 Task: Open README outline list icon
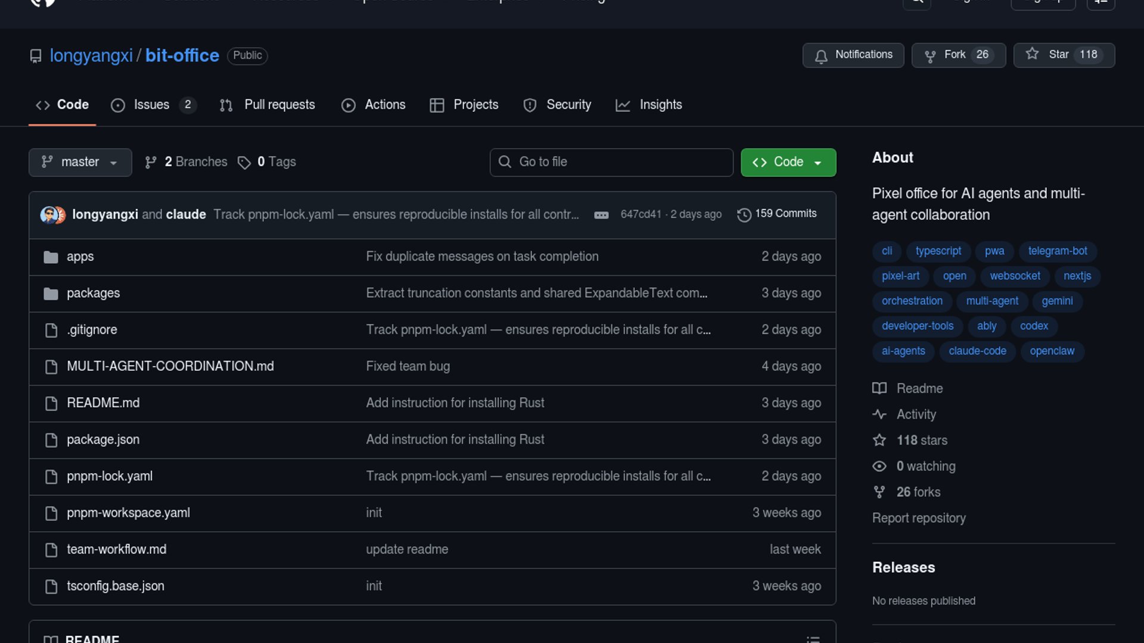pyautogui.click(x=813, y=639)
